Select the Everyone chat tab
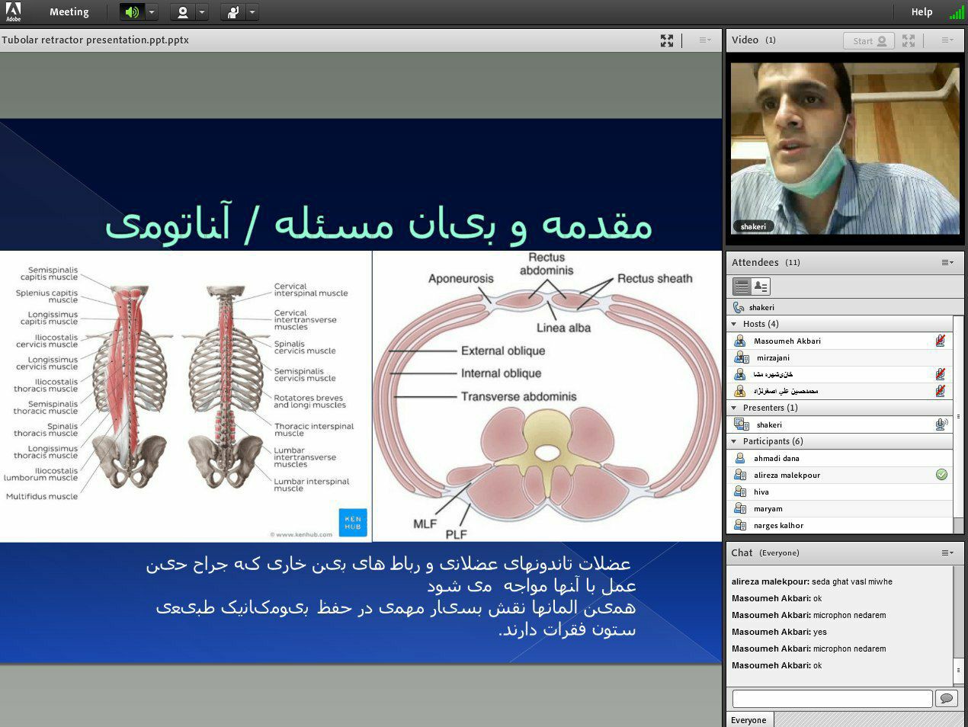The image size is (968, 727). (749, 719)
